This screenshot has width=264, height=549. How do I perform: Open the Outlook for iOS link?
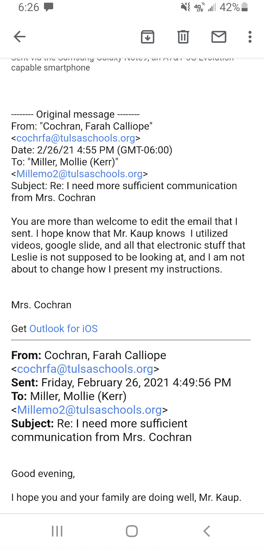coord(63,329)
